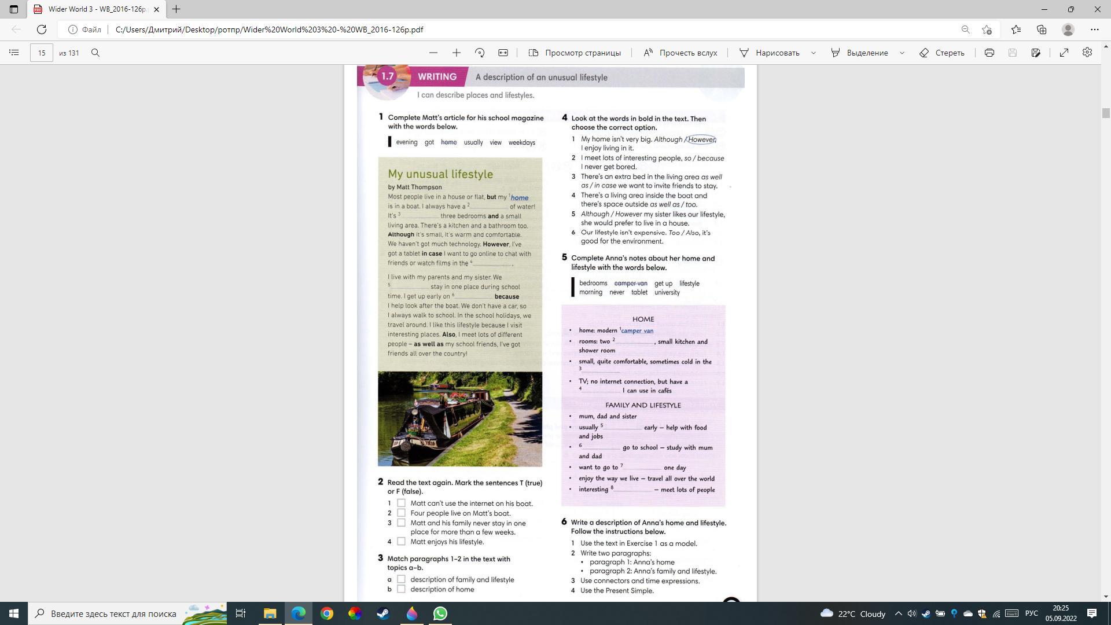Check box for 'Four people live on Matt's boat'
The width and height of the screenshot is (1111, 625).
point(401,513)
